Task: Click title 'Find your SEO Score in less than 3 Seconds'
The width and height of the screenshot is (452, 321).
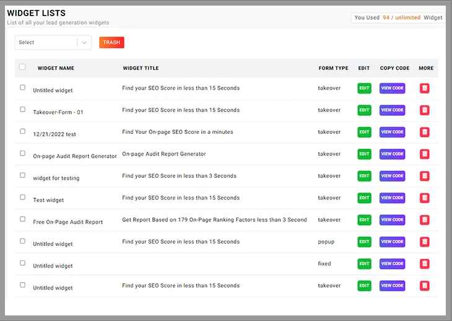Action: tap(179, 175)
